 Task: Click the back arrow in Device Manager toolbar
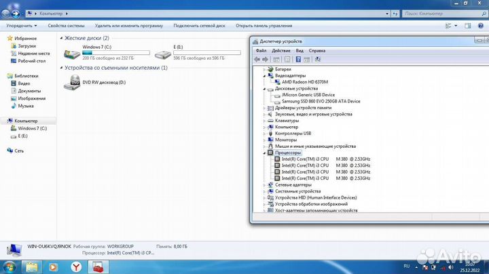click(x=257, y=59)
